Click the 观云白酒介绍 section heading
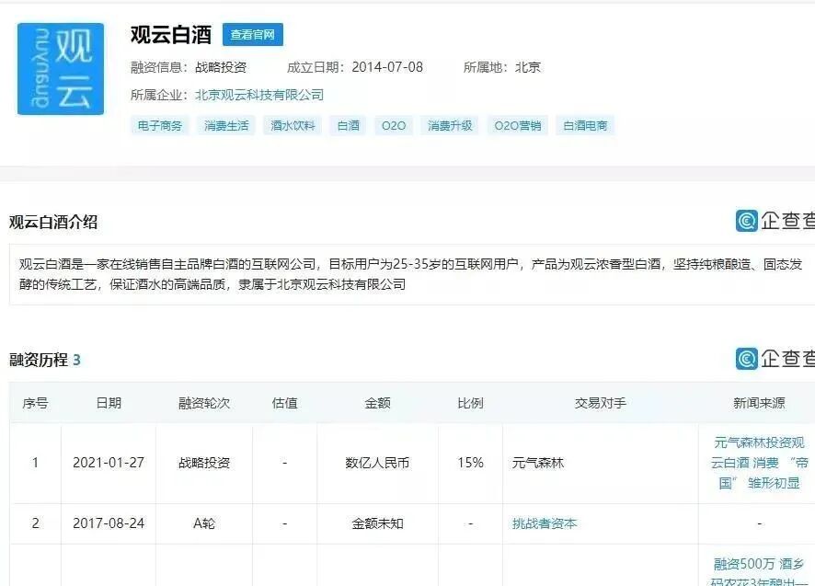The width and height of the screenshot is (815, 586). (x=53, y=222)
